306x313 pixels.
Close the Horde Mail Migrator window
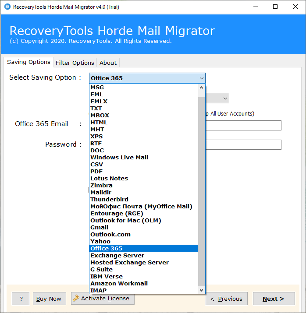295,7
